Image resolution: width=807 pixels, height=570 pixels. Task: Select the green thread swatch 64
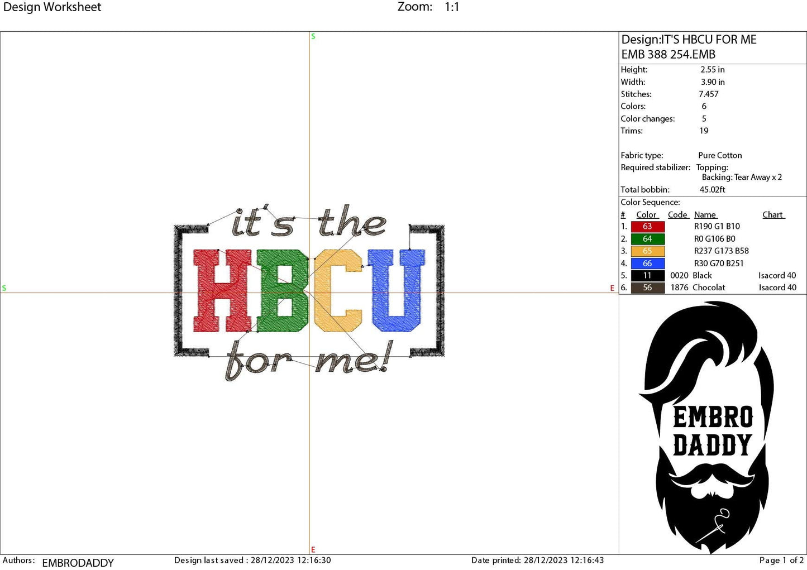647,238
